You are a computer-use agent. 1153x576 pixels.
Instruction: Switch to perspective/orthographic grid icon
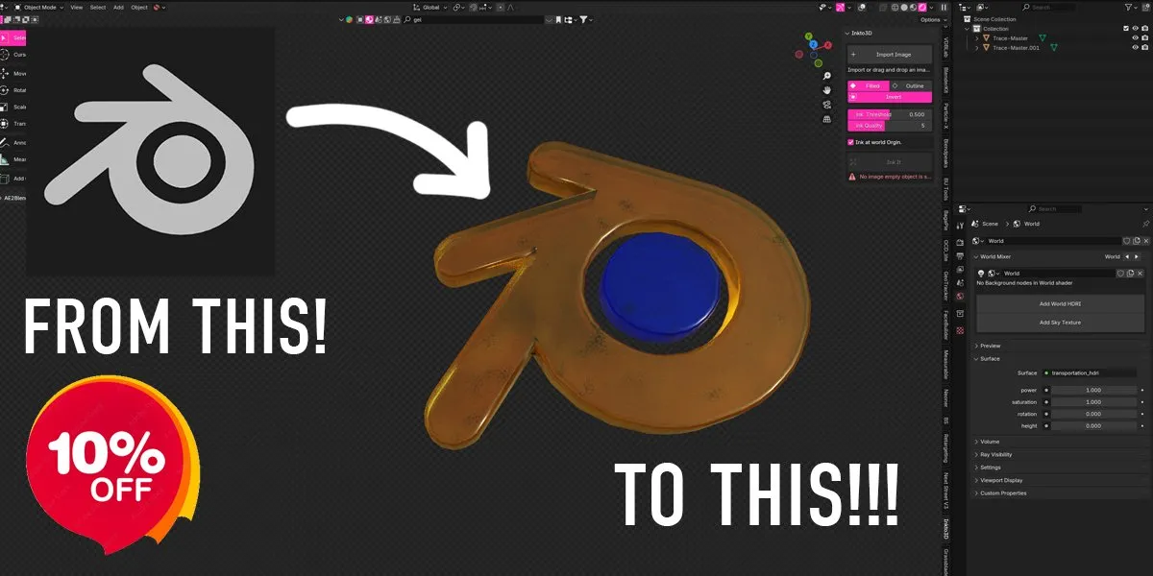pos(827,119)
